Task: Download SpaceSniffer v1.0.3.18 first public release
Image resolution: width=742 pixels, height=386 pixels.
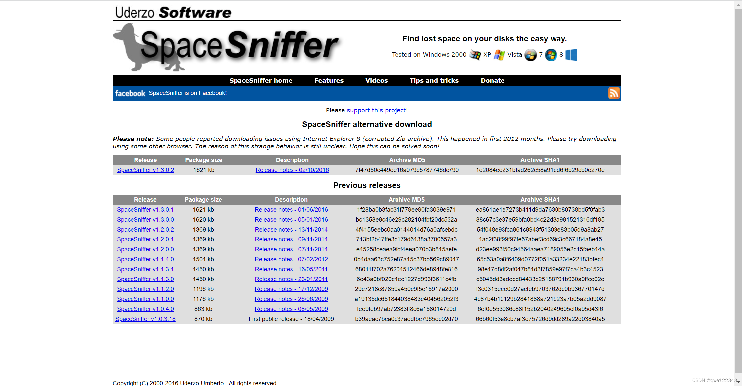Action: [145, 319]
